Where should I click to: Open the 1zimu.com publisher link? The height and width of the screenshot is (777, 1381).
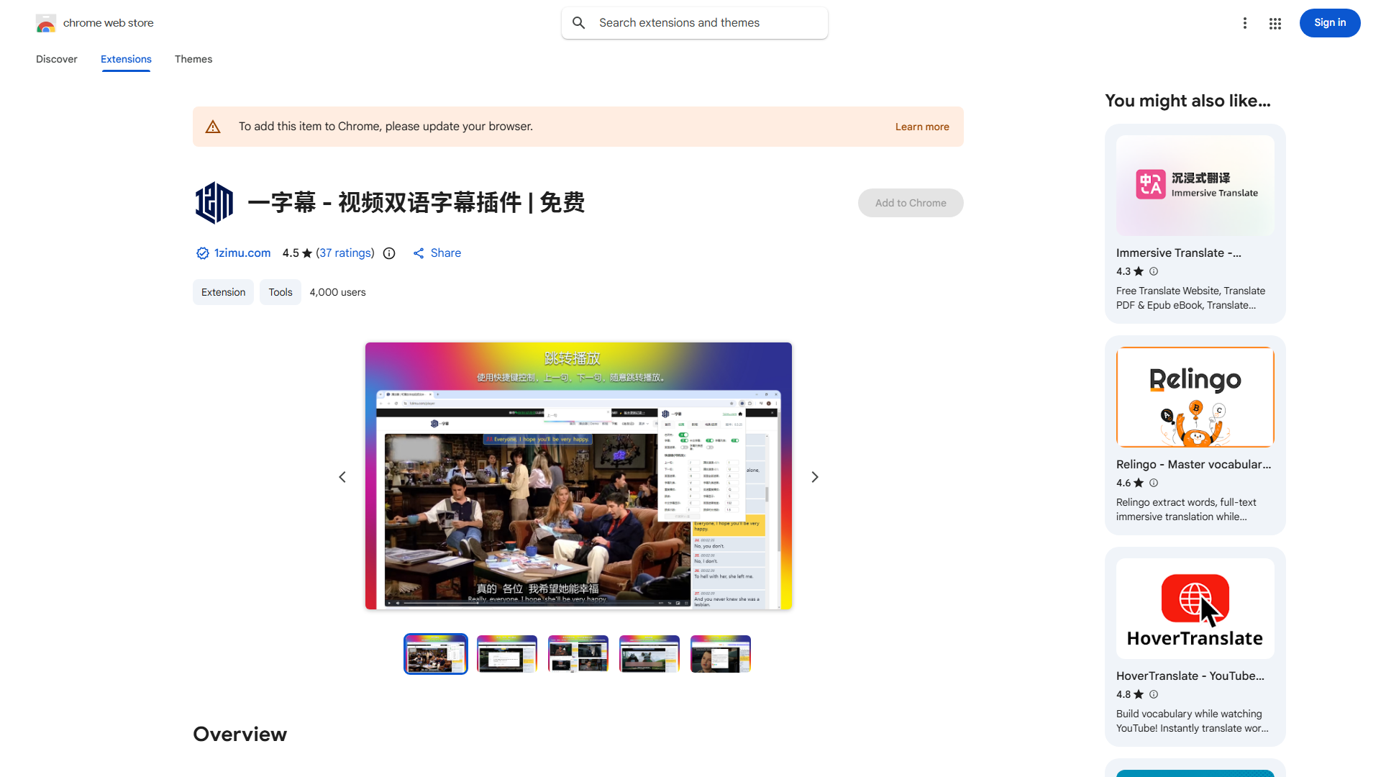242,253
